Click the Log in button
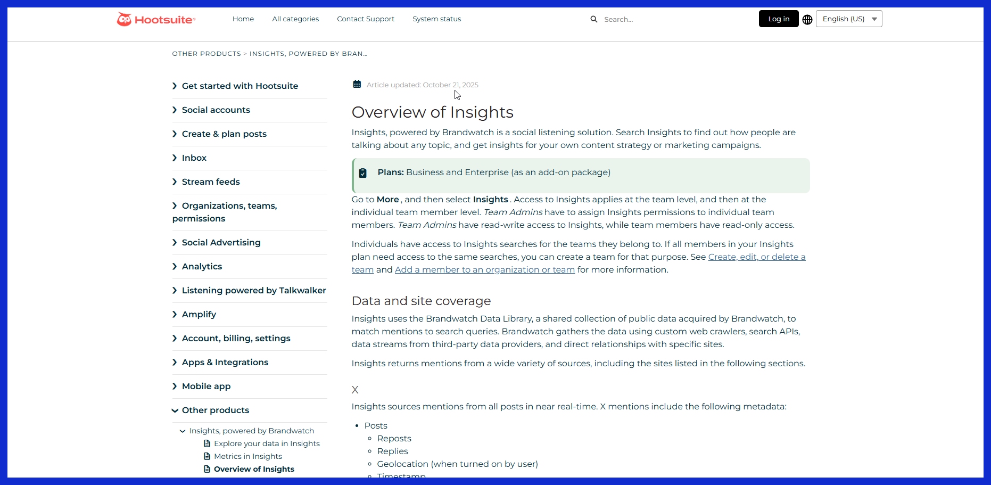 [x=778, y=18]
